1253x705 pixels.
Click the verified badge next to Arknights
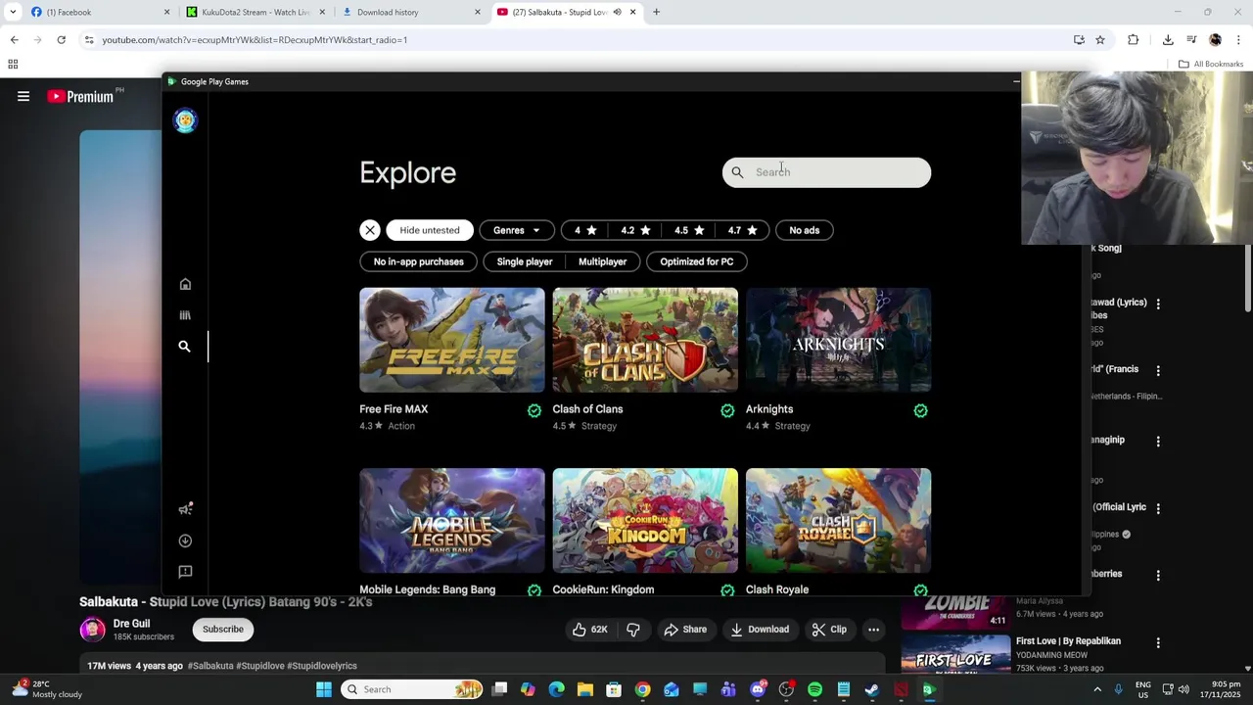921,411
